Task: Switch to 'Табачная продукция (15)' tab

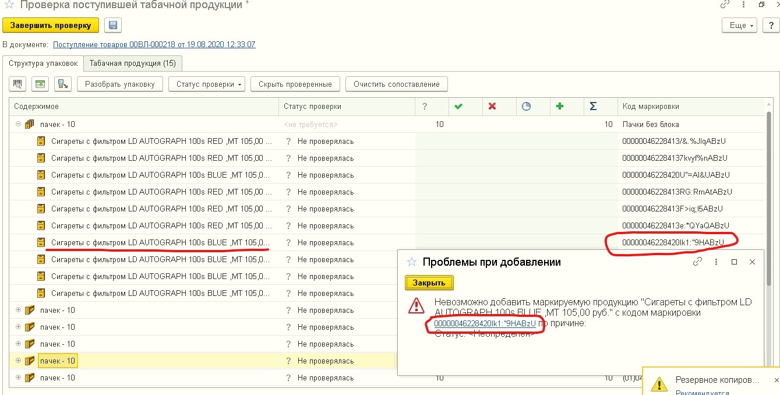Action: click(x=133, y=63)
